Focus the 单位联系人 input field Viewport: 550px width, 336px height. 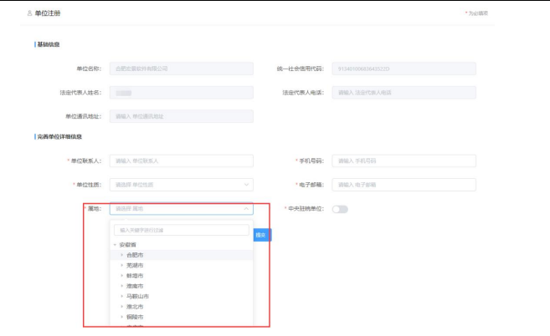[x=181, y=160]
